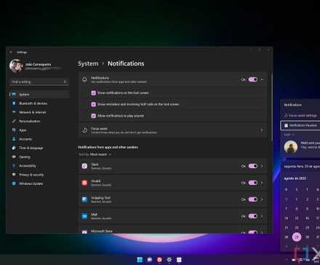This screenshot has height=265, width=320.
Task: Click the Settings window vertical scrollbar
Action: pyautogui.click(x=271, y=107)
